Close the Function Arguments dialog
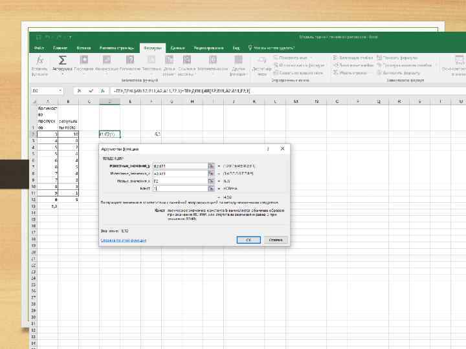The image size is (466, 349). (x=282, y=149)
